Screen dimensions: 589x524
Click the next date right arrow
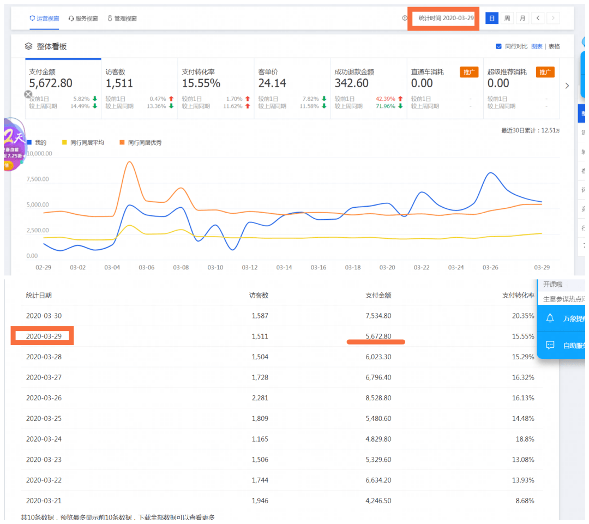[553, 18]
